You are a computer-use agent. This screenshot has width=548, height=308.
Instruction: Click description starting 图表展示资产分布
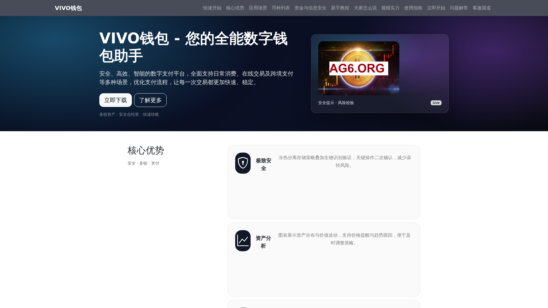click(344, 239)
